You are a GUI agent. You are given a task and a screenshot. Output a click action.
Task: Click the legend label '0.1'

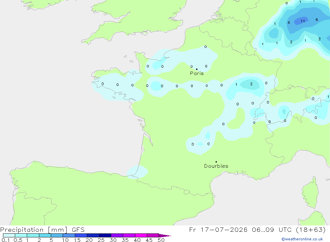[6, 240]
